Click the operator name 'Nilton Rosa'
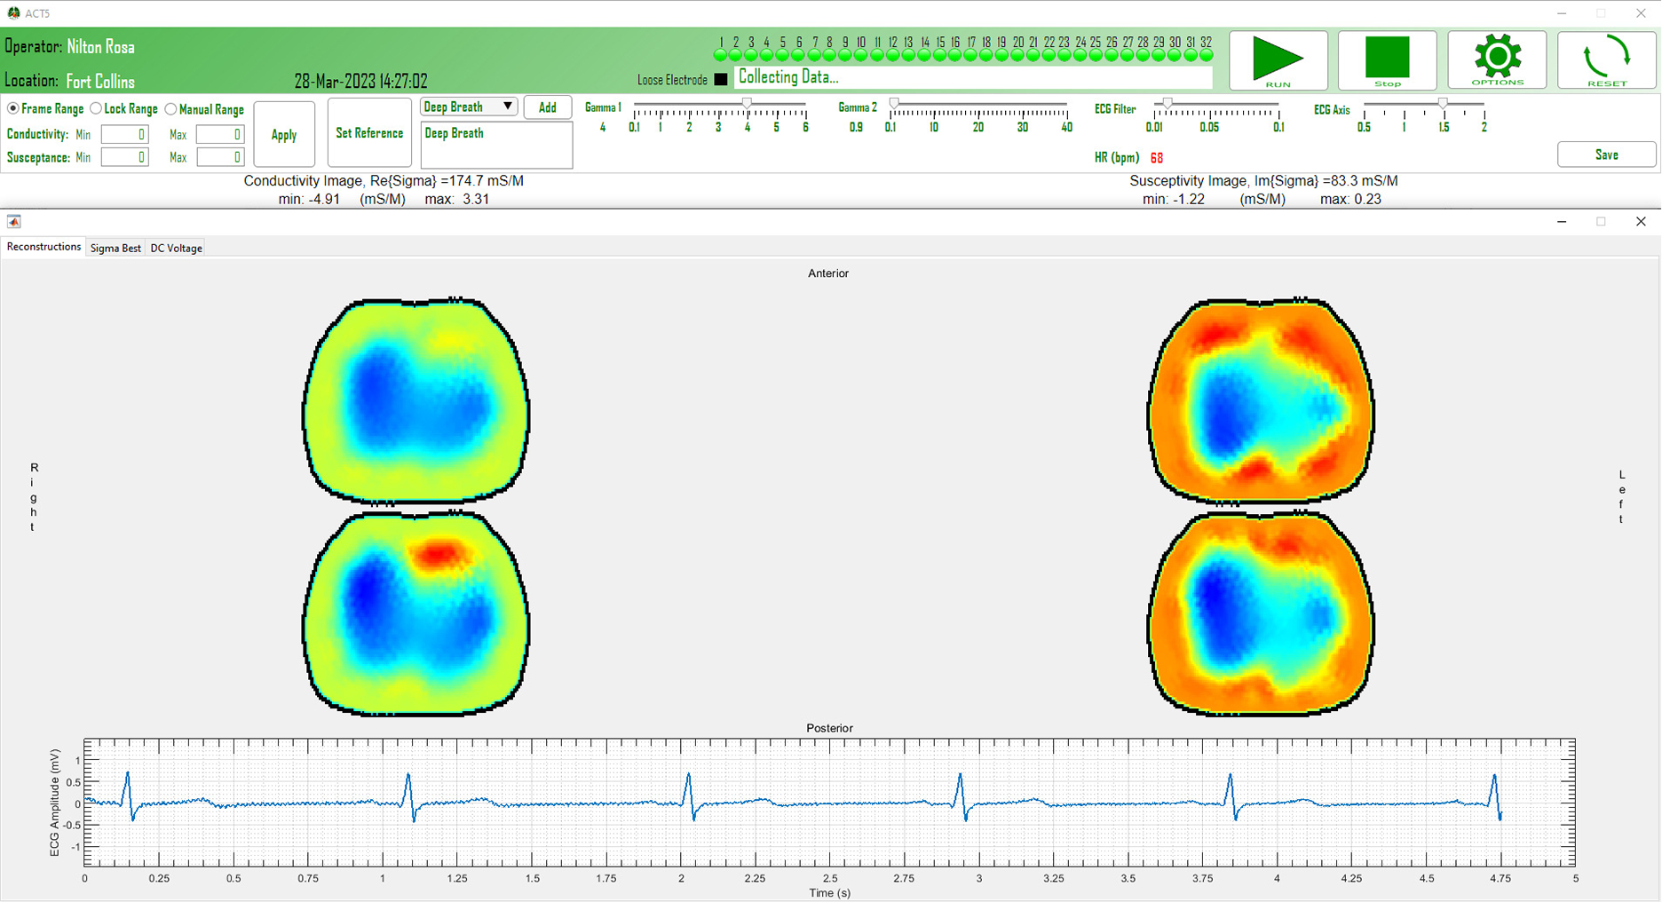Viewport: 1662px width, 902px height. 101,47
